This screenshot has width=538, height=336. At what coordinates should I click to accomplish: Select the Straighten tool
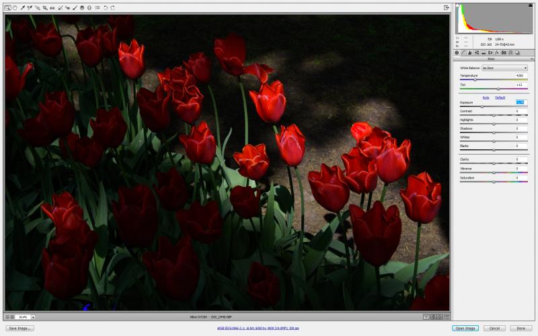pos(52,7)
